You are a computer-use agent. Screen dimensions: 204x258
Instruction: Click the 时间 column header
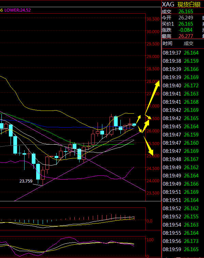tap(167, 43)
